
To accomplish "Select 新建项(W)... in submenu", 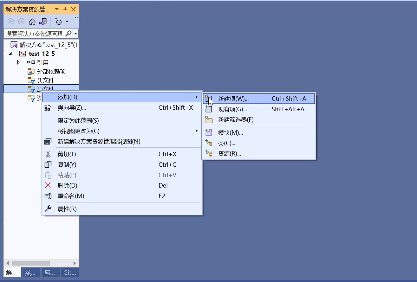I will click(259, 99).
